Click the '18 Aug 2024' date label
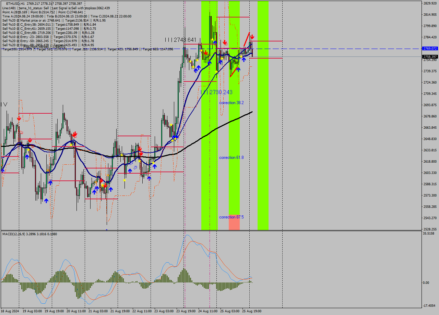The image size is (439, 315). 10,311
